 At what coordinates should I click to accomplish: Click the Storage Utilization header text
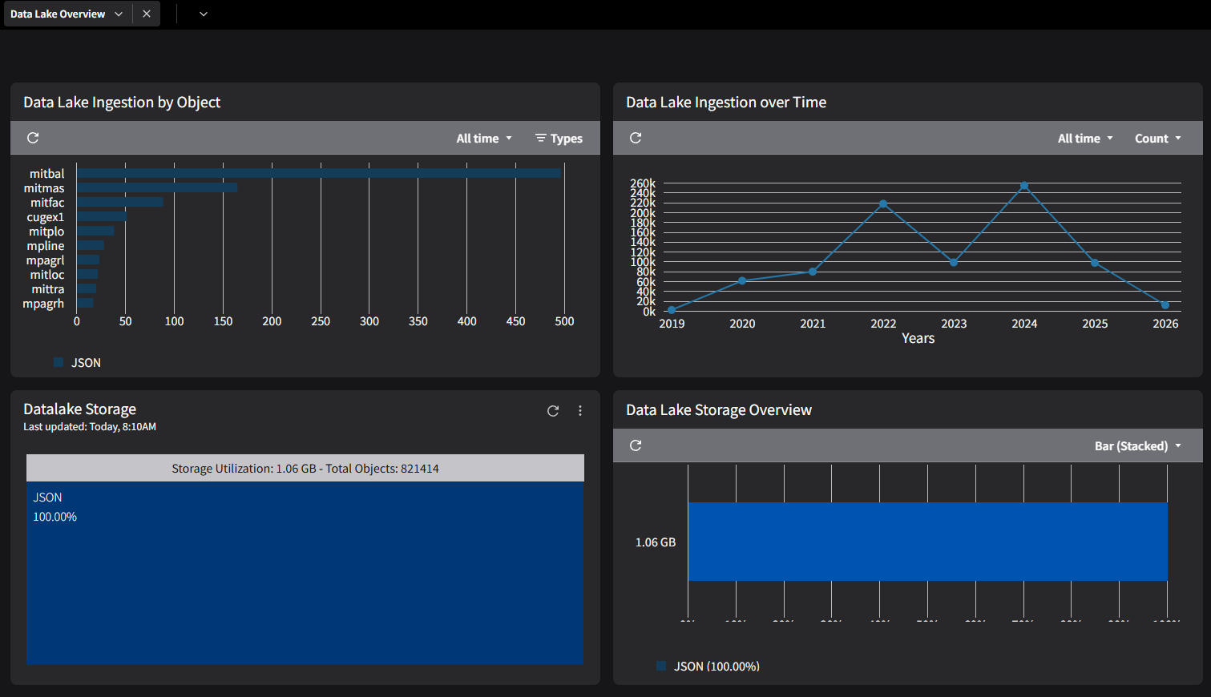point(305,469)
